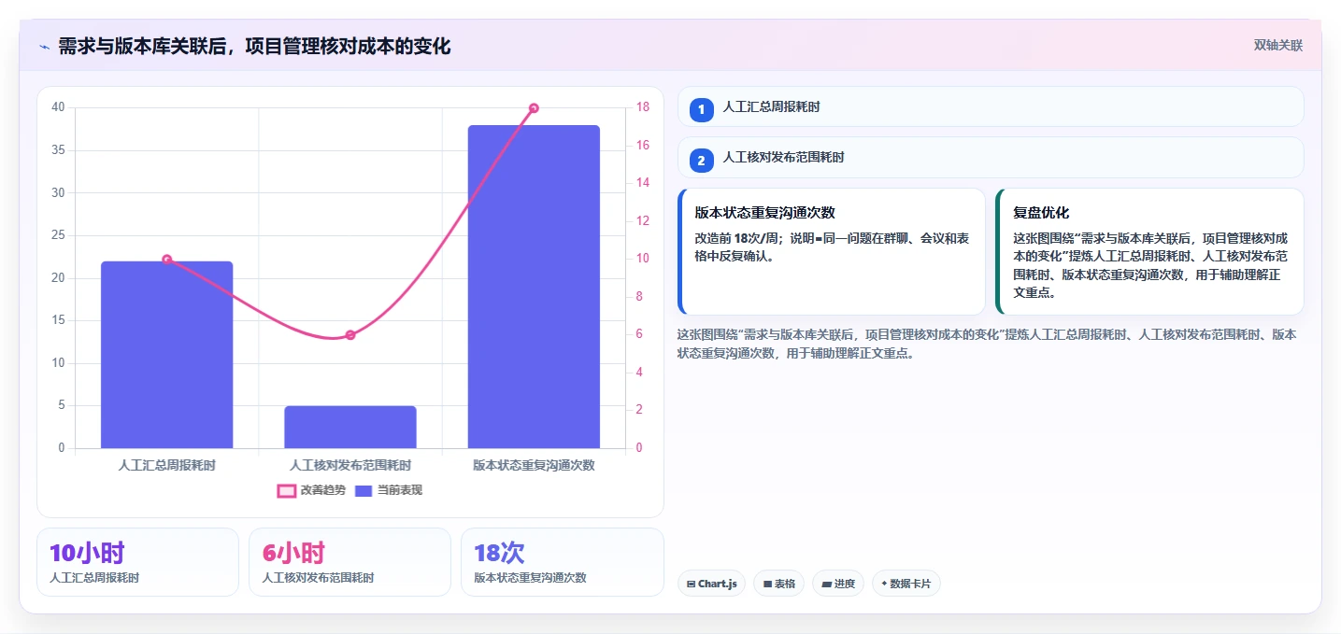Click the chart title 需求与版本库关联后
1341x634 pixels.
click(x=254, y=46)
